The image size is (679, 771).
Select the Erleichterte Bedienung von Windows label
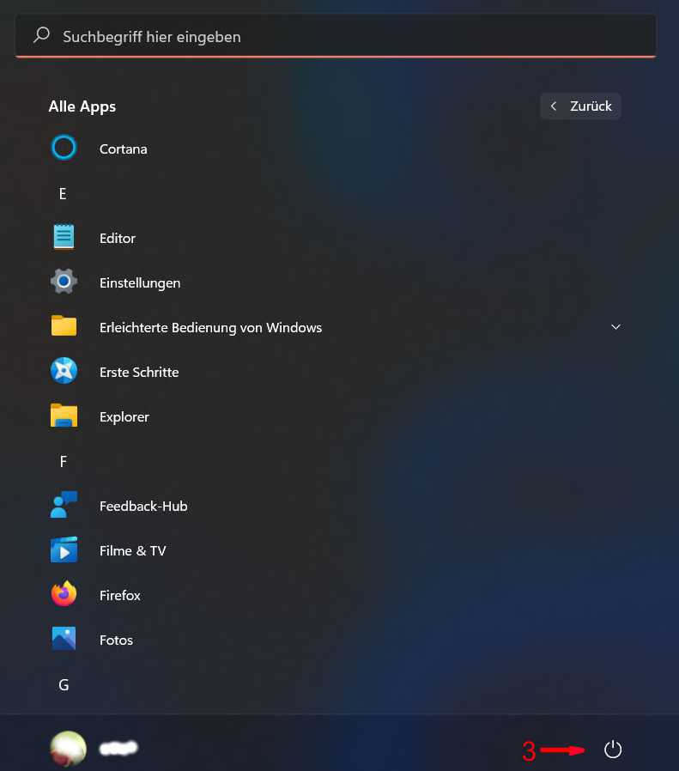[210, 327]
